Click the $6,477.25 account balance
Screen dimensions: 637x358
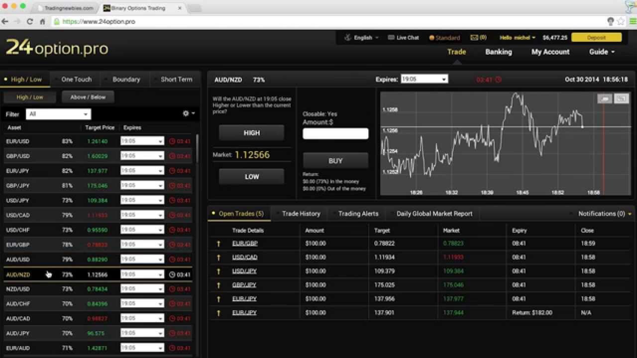[555, 38]
